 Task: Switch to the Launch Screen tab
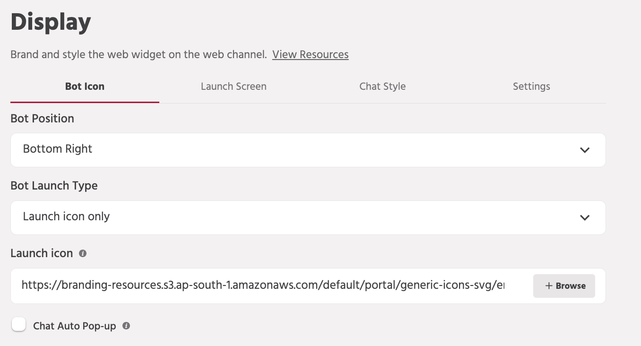[234, 86]
